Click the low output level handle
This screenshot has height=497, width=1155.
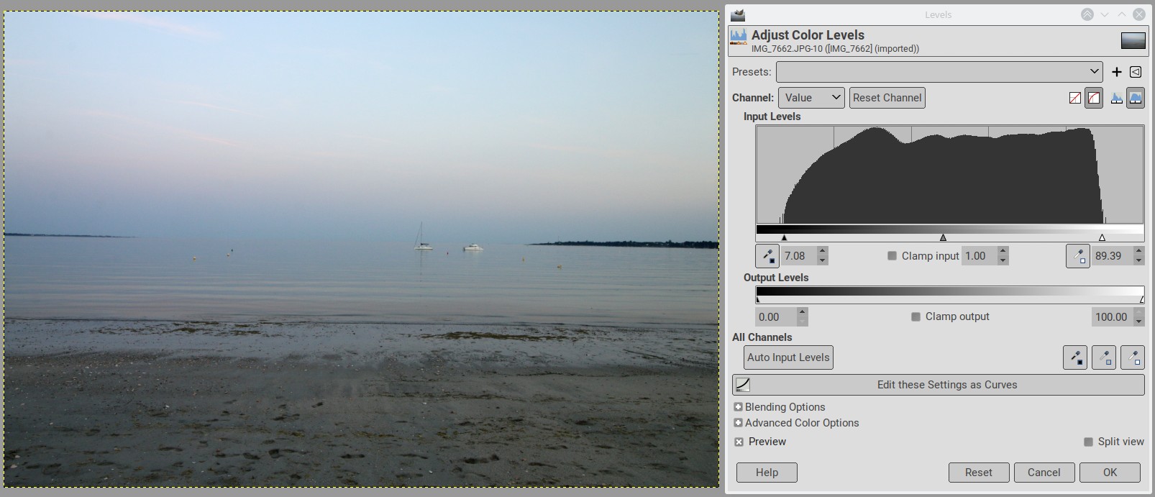pyautogui.click(x=757, y=299)
